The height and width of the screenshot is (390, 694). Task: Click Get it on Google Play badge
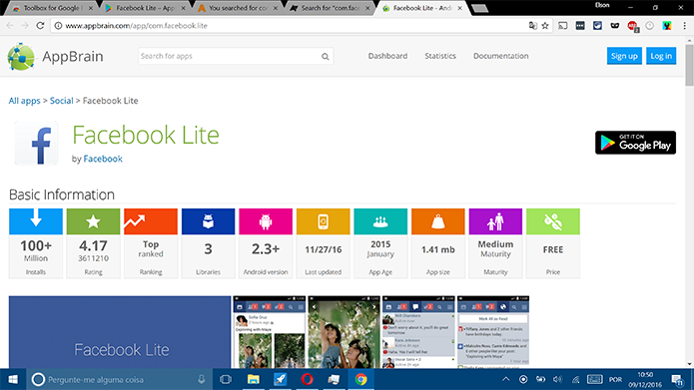pyautogui.click(x=635, y=143)
